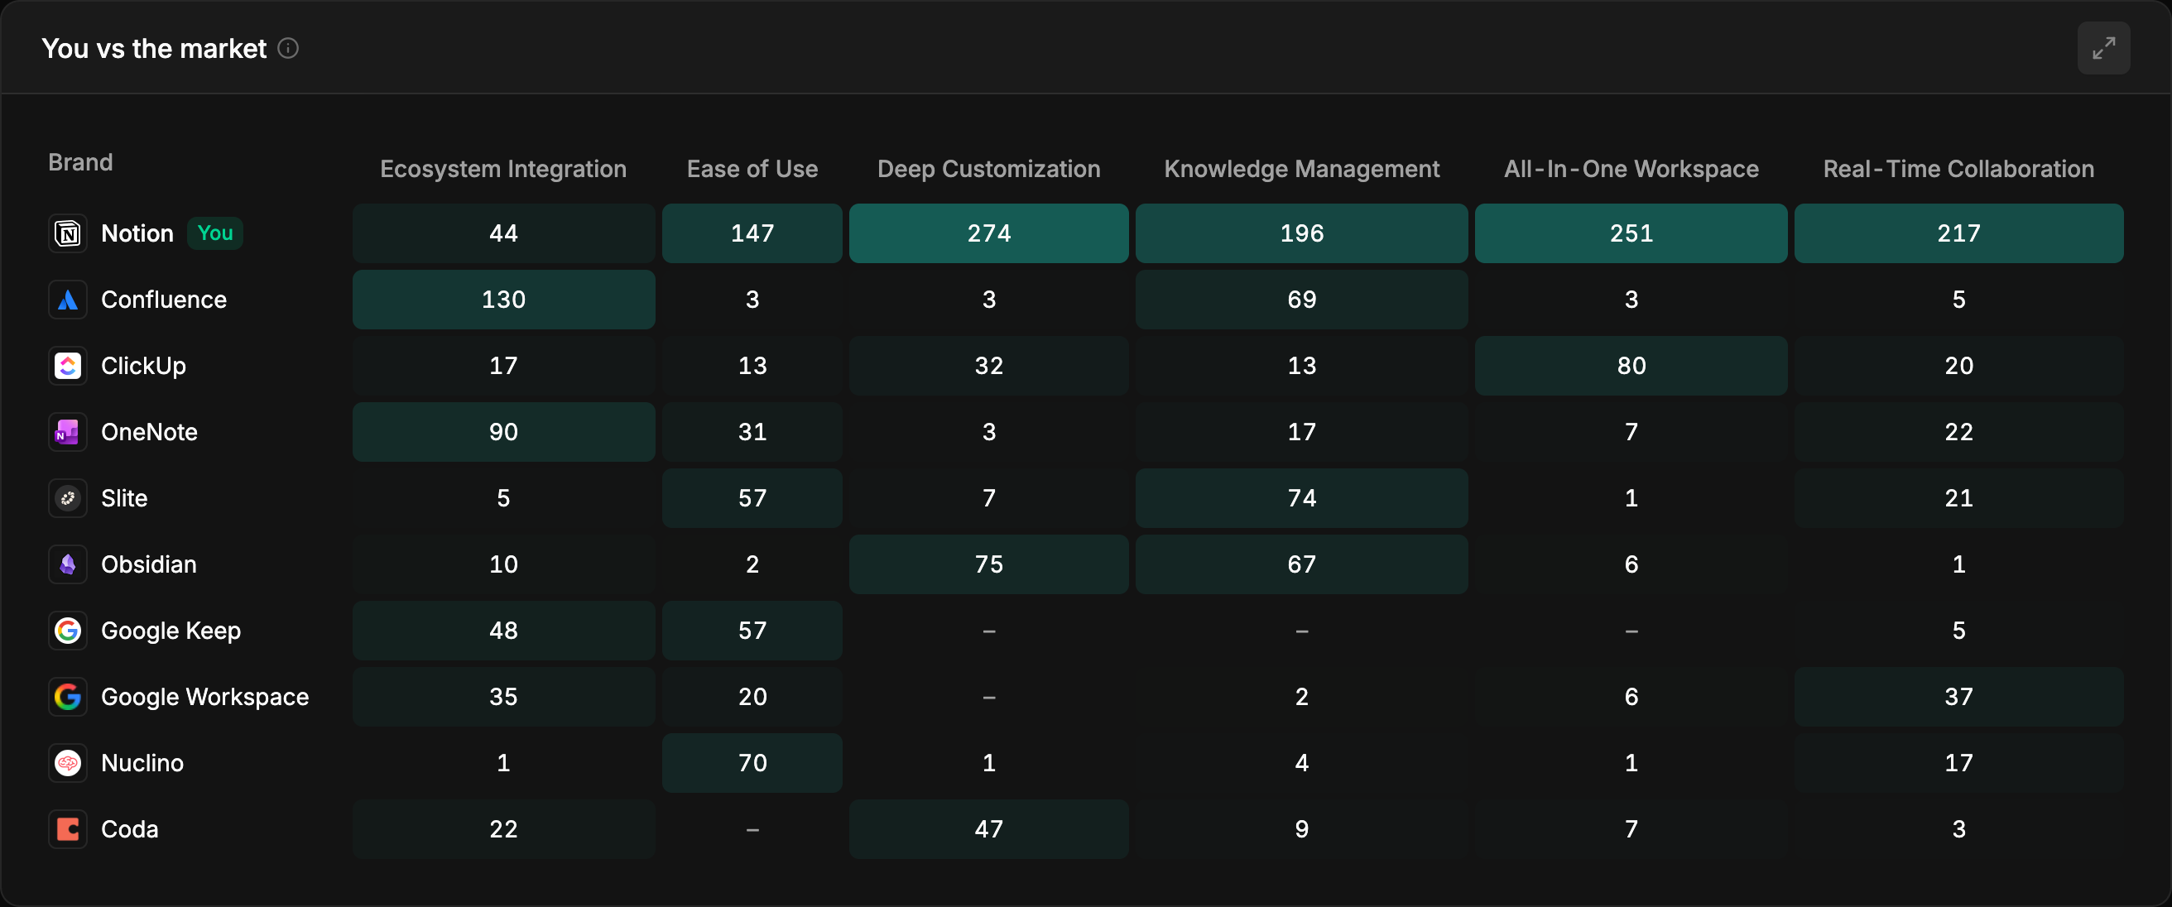Click the green You badge next to Notion
The height and width of the screenshot is (907, 2172).
(215, 233)
